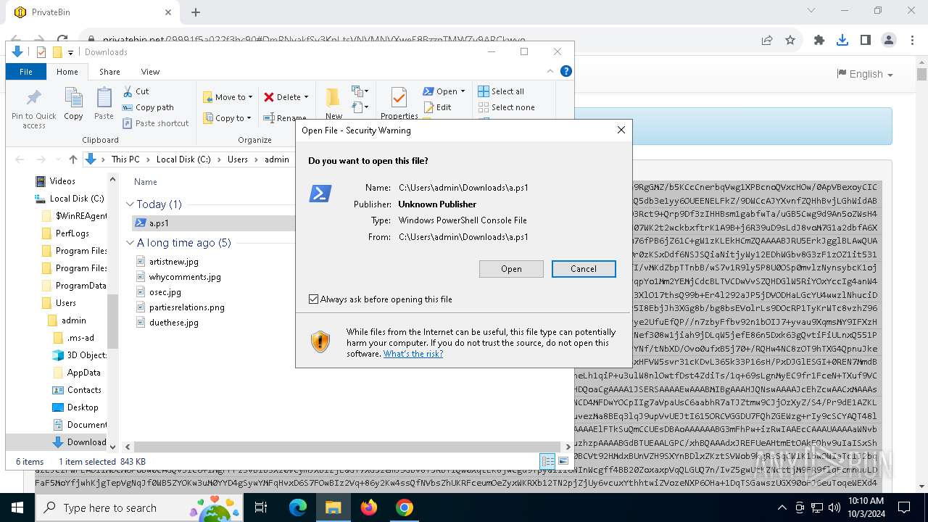Click the Rename ribbon button
Image resolution: width=928 pixels, height=522 pixels.
tap(285, 118)
